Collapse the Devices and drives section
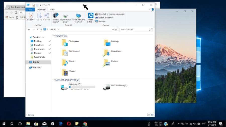 pos(54,80)
